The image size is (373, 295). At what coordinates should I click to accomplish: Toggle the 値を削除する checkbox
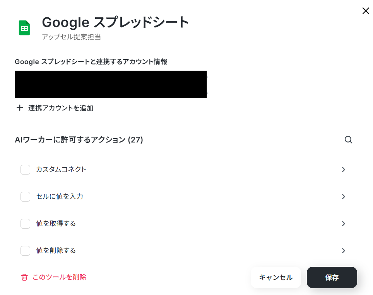(x=25, y=251)
